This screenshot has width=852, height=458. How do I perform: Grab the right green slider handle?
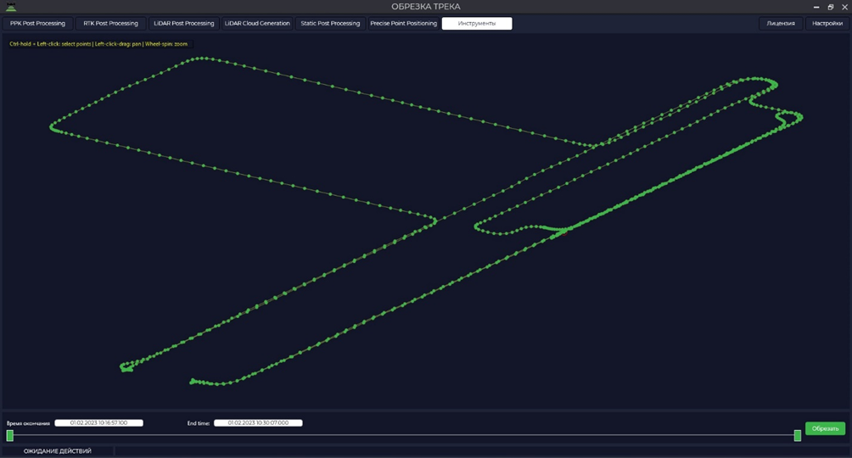[x=797, y=435]
